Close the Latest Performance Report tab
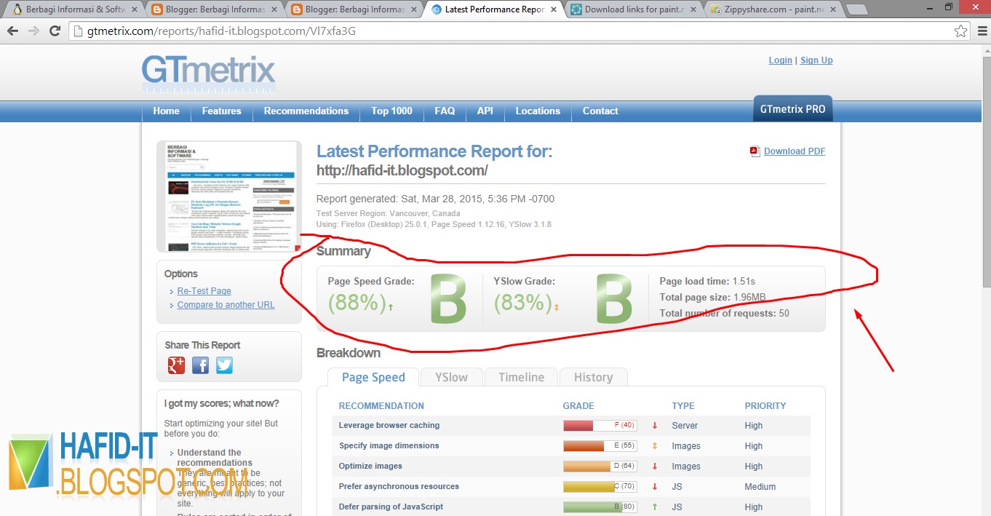This screenshot has height=516, width=991. click(x=553, y=9)
